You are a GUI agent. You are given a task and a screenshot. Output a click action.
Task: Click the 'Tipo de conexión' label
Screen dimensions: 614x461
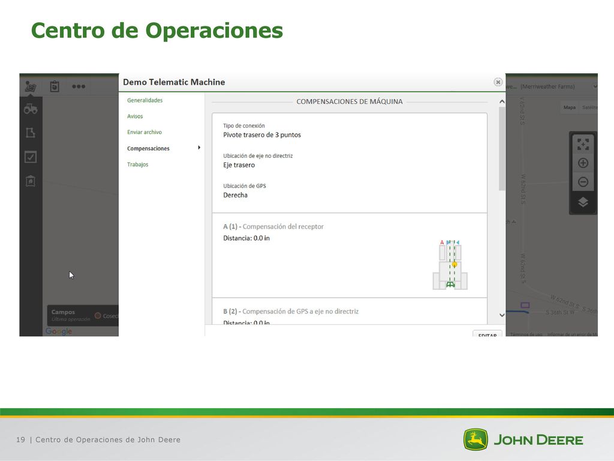pos(243,126)
